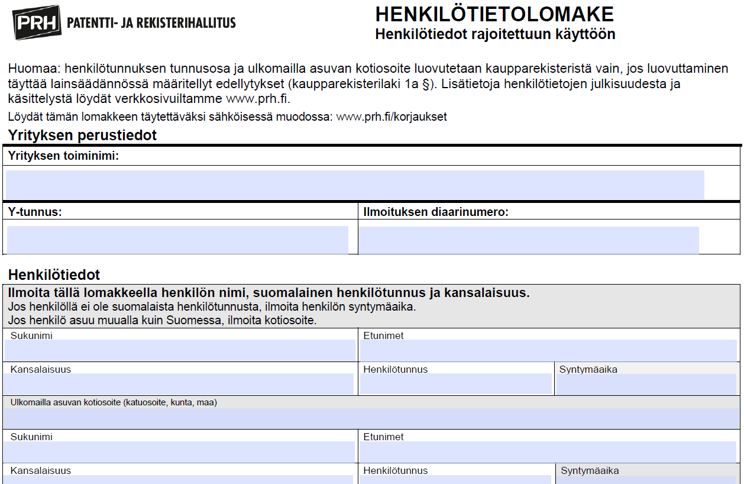The width and height of the screenshot is (744, 484).
Task: Select the first Kansalaisuus field
Action: pos(179,384)
